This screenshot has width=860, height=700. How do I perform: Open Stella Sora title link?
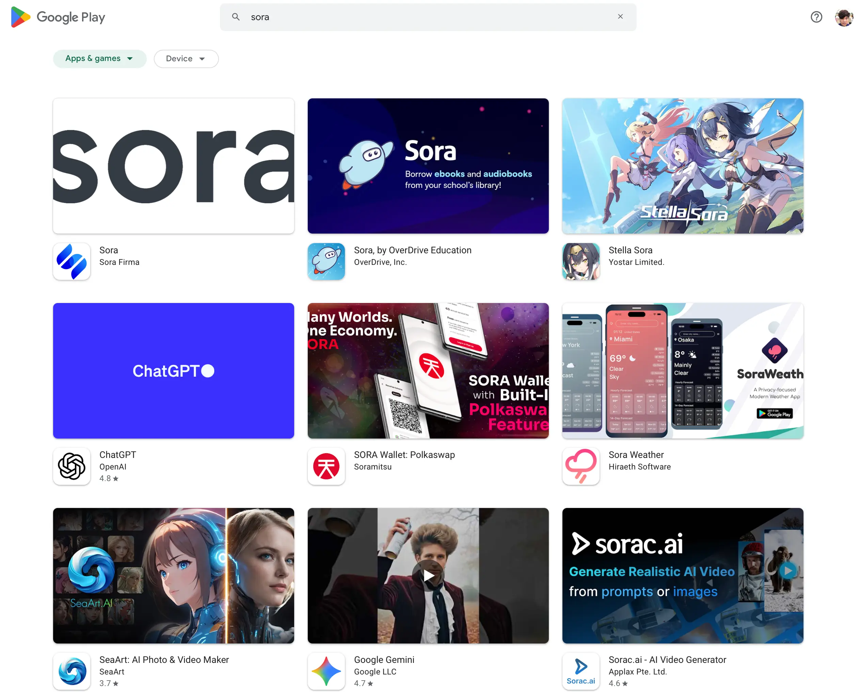(630, 250)
